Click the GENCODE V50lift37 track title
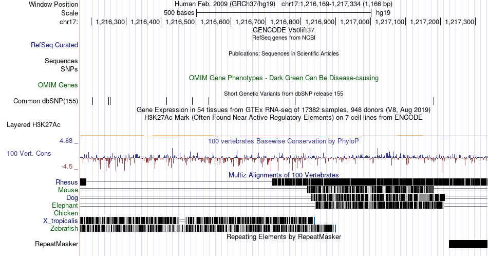This screenshot has height=256, width=488. (284, 30)
